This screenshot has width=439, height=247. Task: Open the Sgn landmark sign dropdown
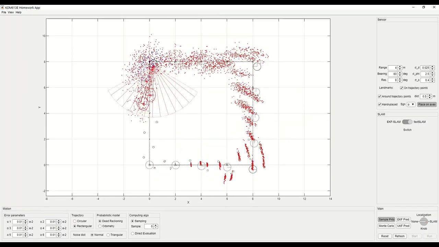[411, 105]
